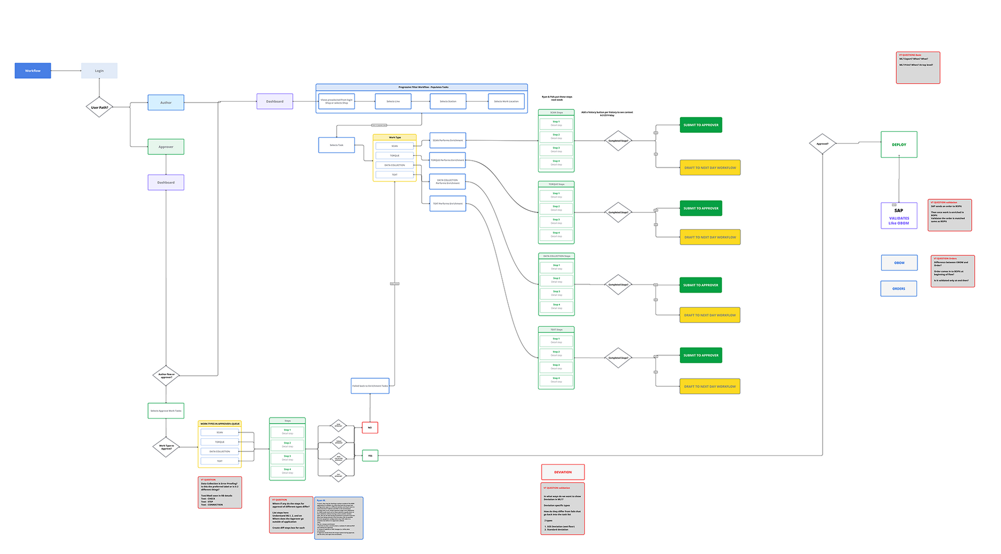Click DRAFT TO NEXT DAY WORKFLOW for TEXT

click(x=710, y=387)
